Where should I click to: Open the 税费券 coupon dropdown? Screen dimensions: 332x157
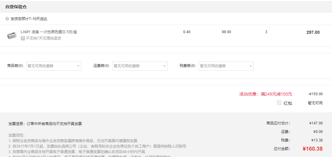[x=226, y=66]
